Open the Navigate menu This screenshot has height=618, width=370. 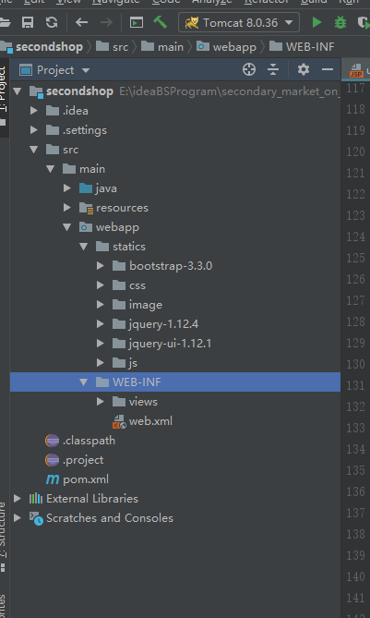tap(115, 2)
